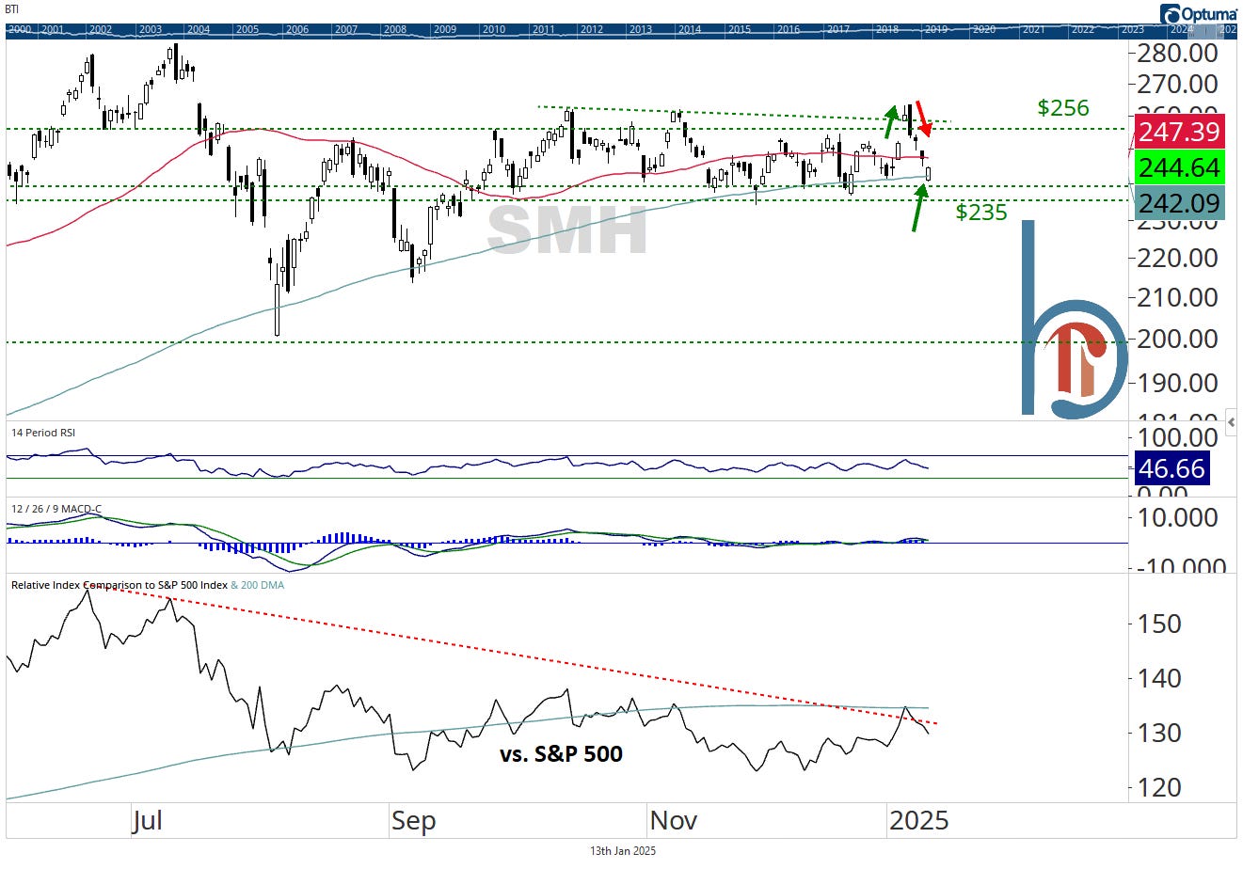This screenshot has width=1243, height=869.
Task: Click the 2025 date axis label
Action: click(918, 820)
